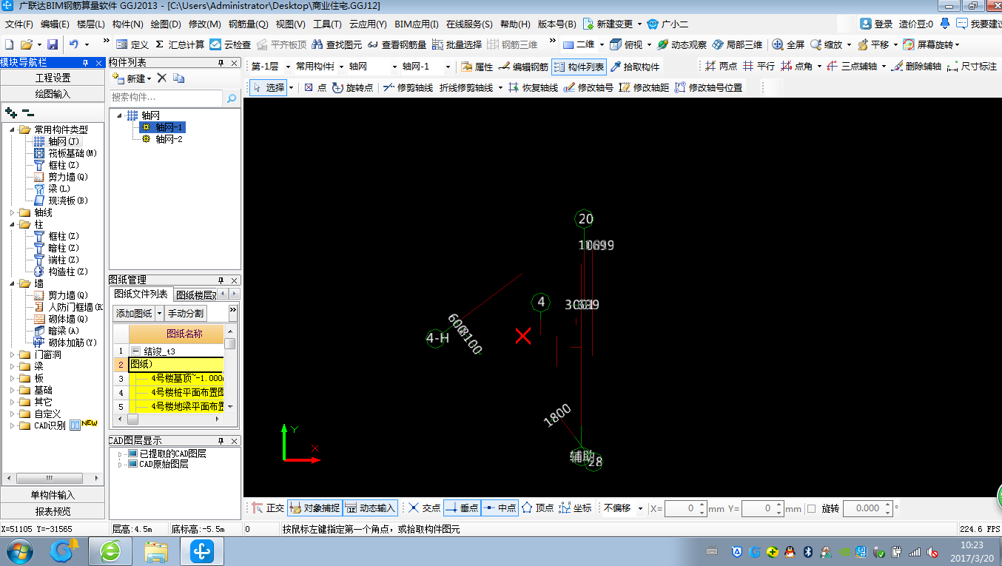
Task: Click the save file icon
Action: click(53, 44)
